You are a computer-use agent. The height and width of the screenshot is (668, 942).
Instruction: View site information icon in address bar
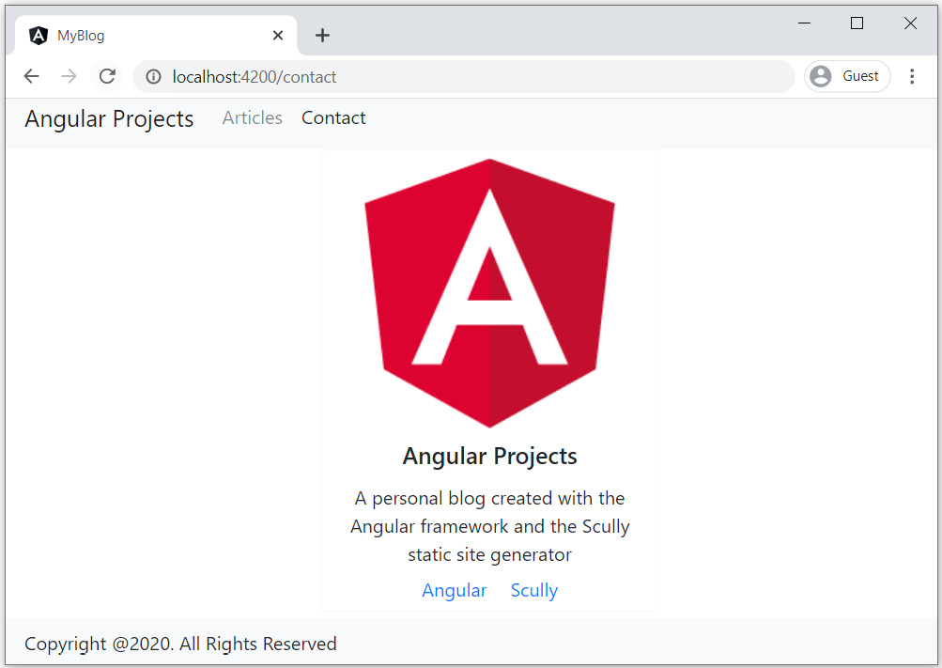click(x=154, y=77)
